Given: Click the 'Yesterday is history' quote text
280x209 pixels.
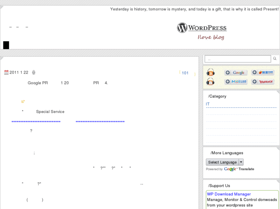Looking at the screenshot, I should coord(194,9).
